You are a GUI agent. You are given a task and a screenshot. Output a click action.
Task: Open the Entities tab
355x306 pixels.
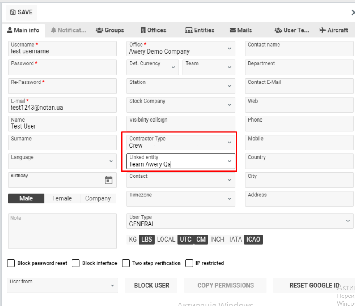click(x=200, y=30)
